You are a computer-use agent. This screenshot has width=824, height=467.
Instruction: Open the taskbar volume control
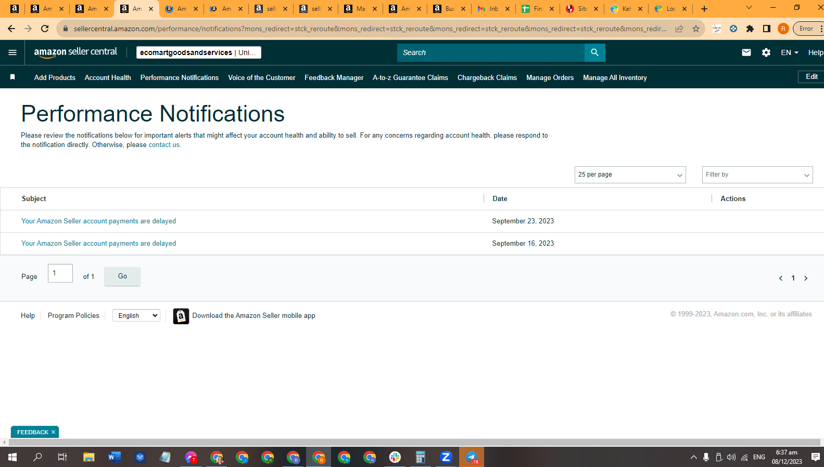point(731,457)
